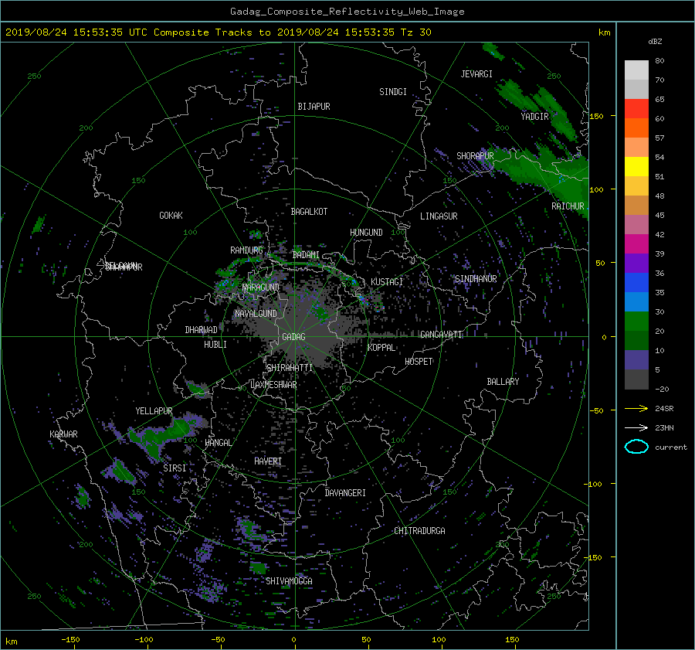Pick the purple 36-39 dBZ swatch
This screenshot has width=695, height=650.
click(x=636, y=263)
